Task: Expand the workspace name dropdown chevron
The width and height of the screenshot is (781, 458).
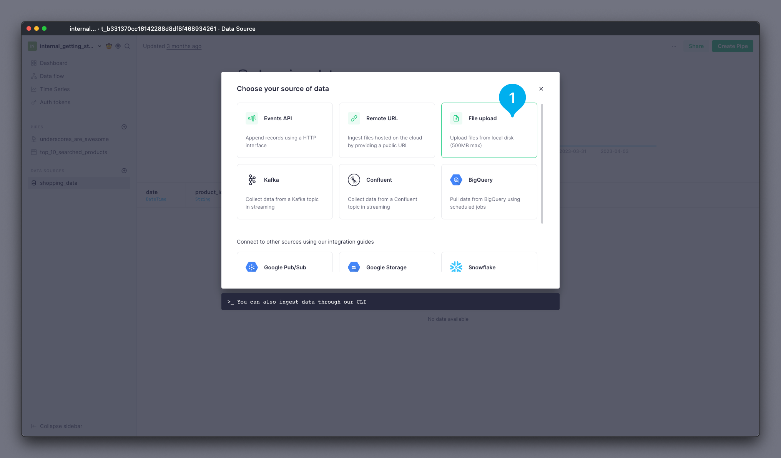Action: point(100,46)
